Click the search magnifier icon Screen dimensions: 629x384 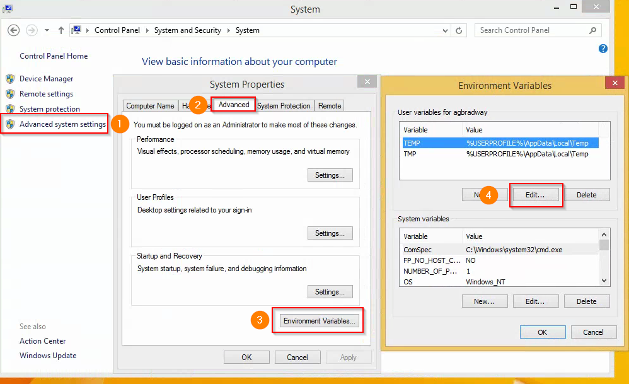592,30
